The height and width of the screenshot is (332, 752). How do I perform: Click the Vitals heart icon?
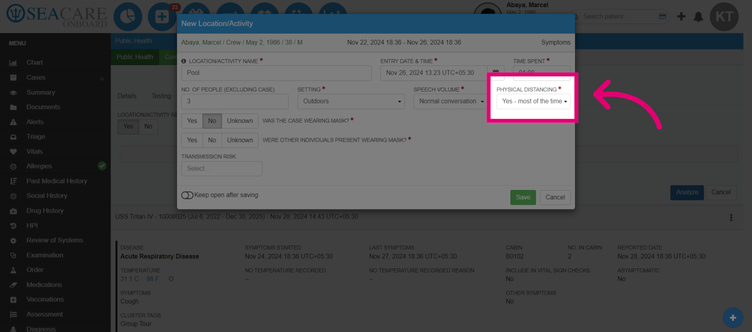point(13,152)
